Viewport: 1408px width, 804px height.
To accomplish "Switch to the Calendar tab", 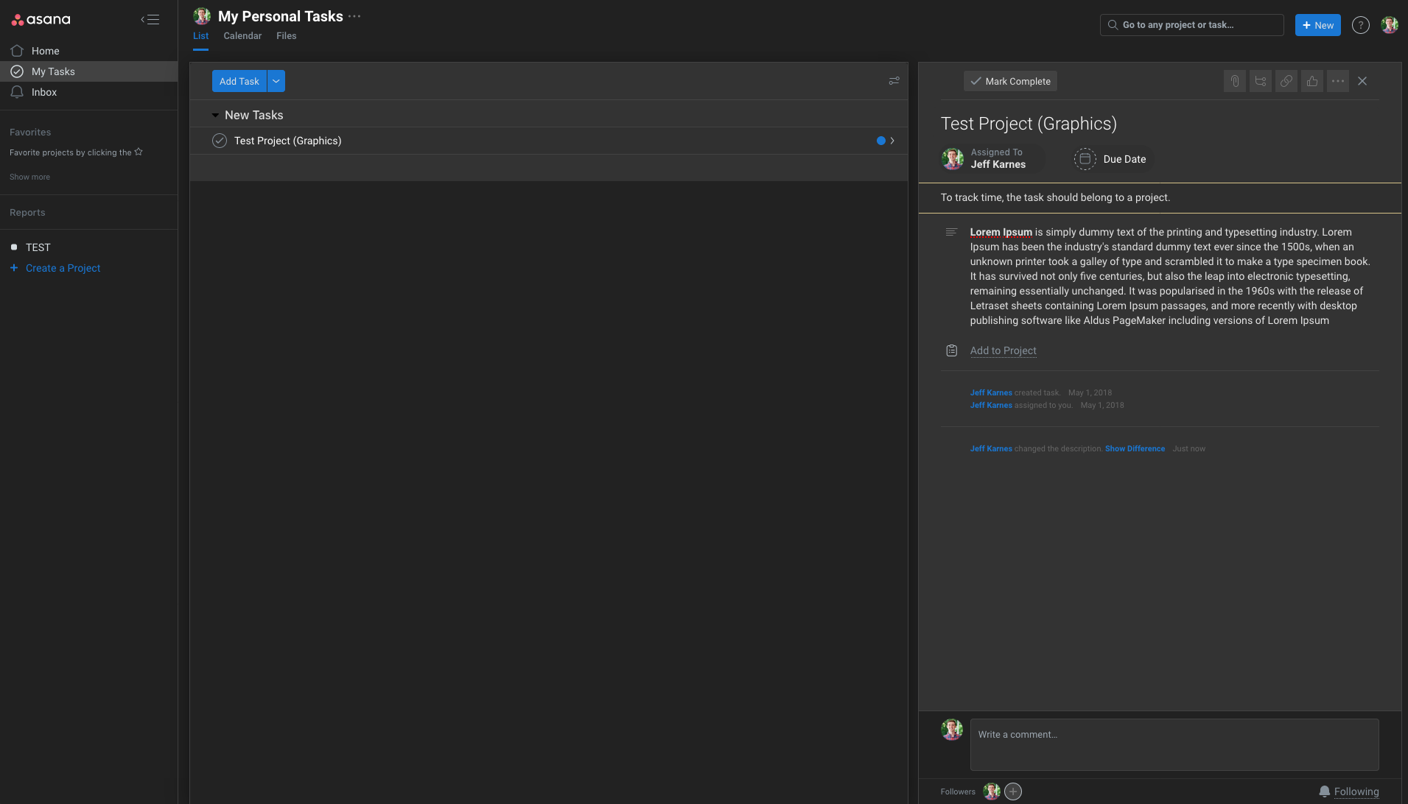I will click(x=242, y=36).
